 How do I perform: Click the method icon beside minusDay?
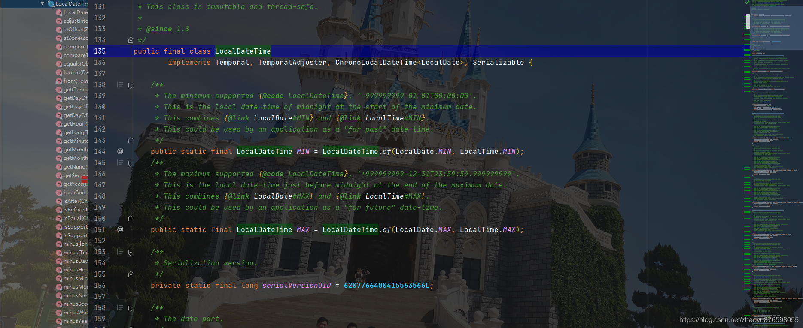[59, 261]
